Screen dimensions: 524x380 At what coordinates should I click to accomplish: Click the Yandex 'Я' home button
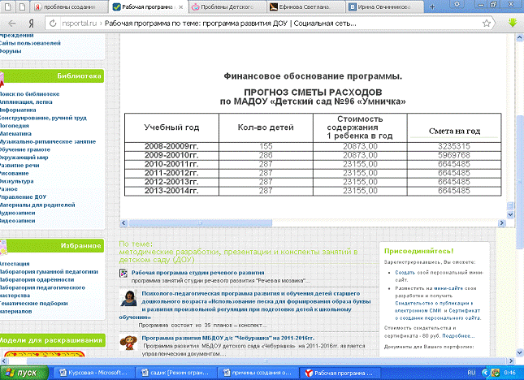point(31,24)
